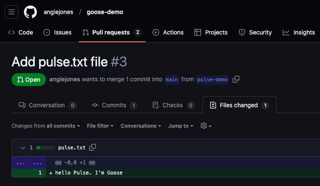Click the Checks checklist icon
Viewport: 320px width, 186px height.
pyautogui.click(x=156, y=105)
